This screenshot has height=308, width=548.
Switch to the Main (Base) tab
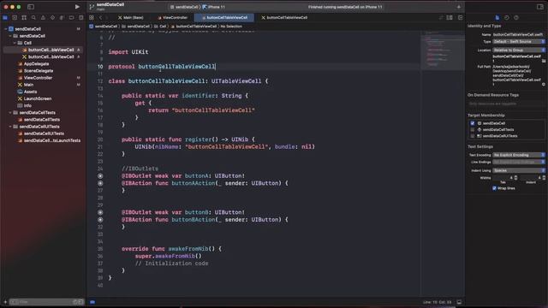(131, 17)
